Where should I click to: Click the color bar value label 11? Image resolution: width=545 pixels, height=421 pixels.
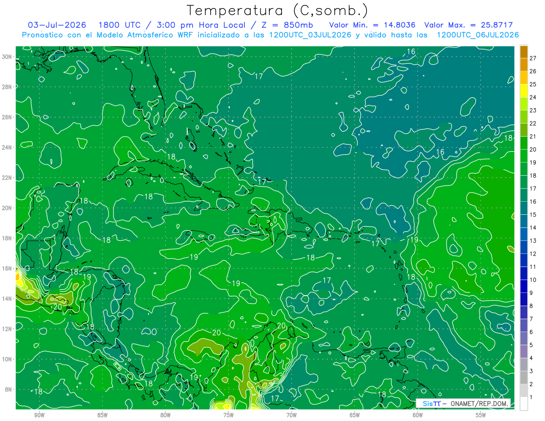pos(533,267)
